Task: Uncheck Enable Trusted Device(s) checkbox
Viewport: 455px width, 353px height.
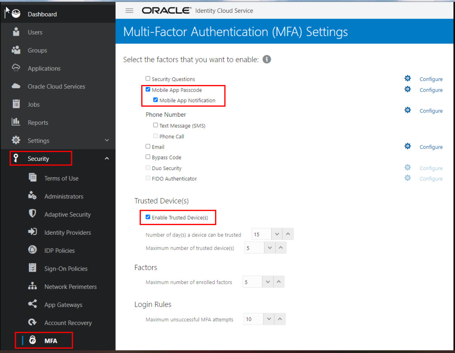Action: click(x=148, y=217)
